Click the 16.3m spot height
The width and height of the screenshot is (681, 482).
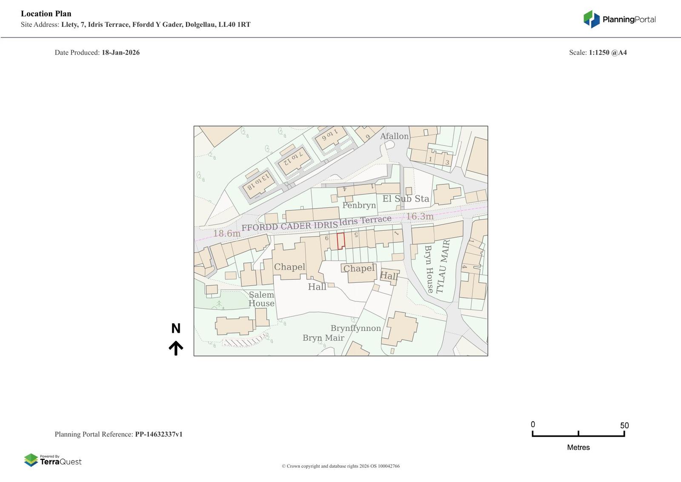click(420, 216)
